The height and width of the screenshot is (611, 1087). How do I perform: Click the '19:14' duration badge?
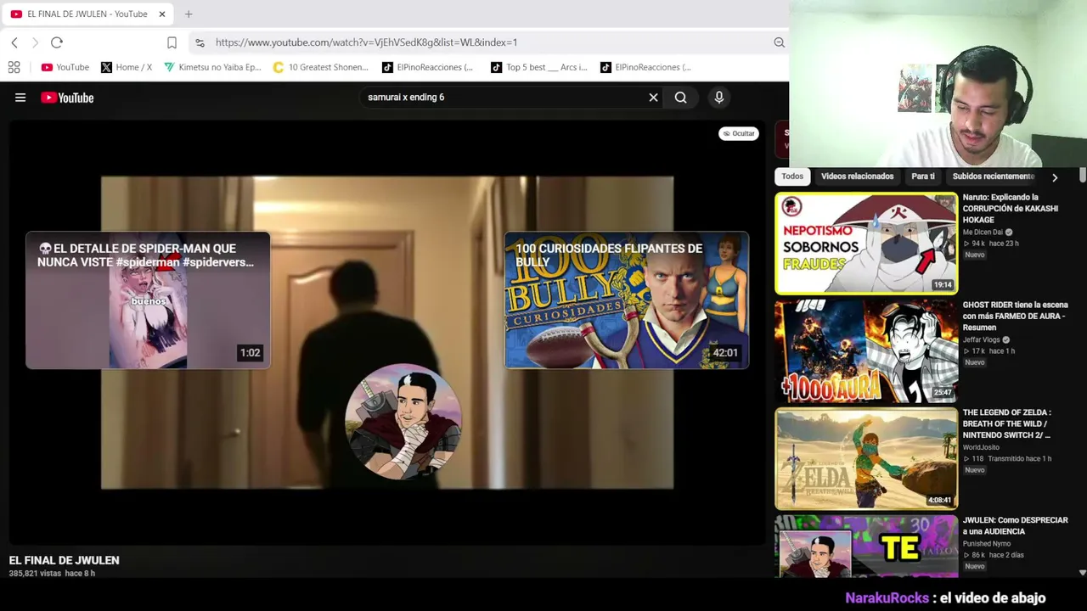[943, 285]
